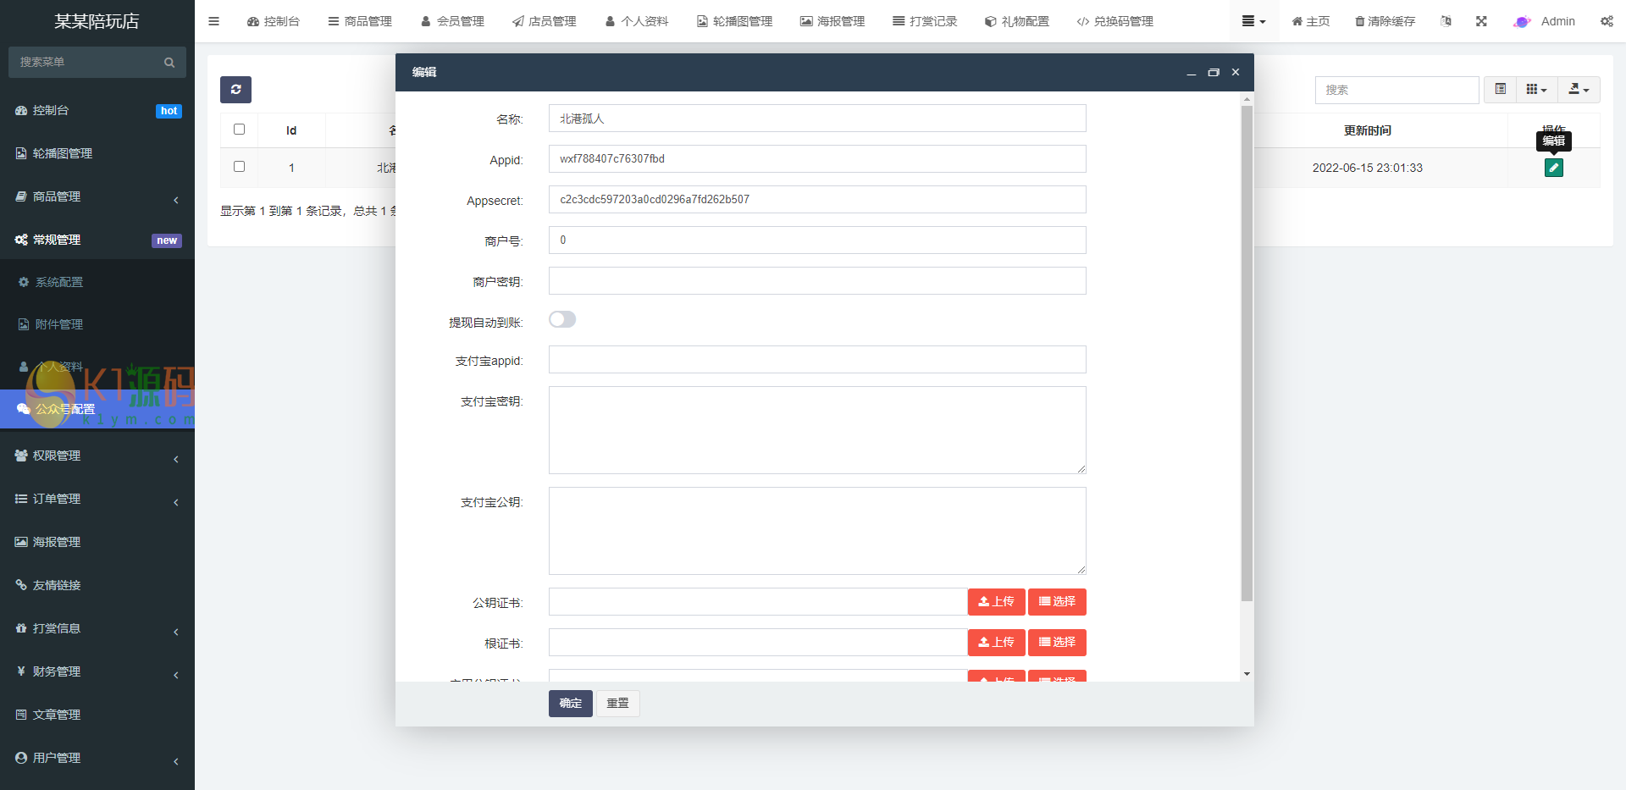The image size is (1626, 790).
Task: Click the sidebar menu search magnifier icon
Action: pyautogui.click(x=169, y=63)
